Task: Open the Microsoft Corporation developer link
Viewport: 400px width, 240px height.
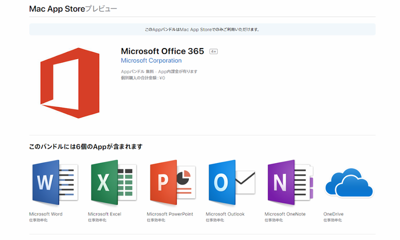Action: tap(151, 60)
